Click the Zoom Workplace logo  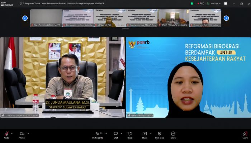pyautogui.click(x=7, y=4)
